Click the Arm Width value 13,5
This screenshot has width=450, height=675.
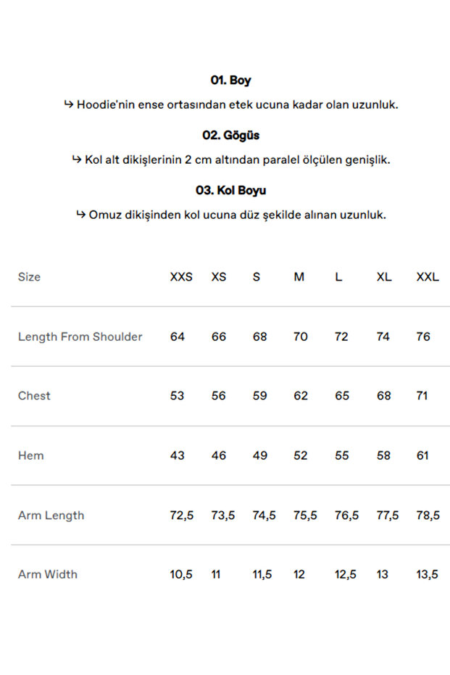pos(428,574)
